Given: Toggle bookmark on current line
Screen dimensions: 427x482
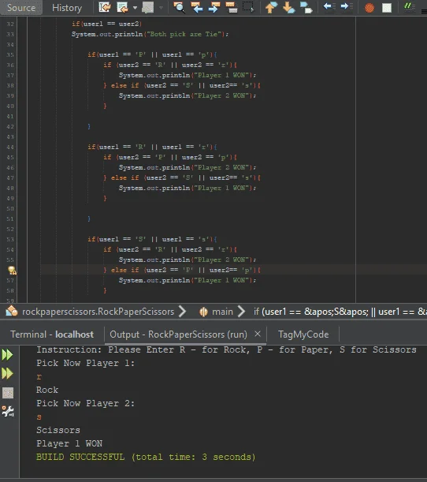Looking at the screenshot, I should click(x=306, y=7).
